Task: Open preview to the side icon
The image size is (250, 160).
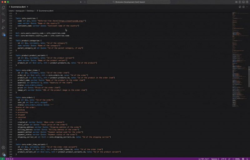Action: (240, 7)
